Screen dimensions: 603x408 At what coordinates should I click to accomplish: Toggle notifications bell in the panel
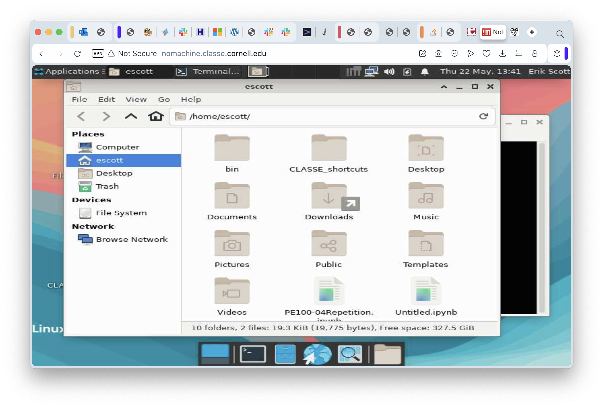tap(425, 72)
